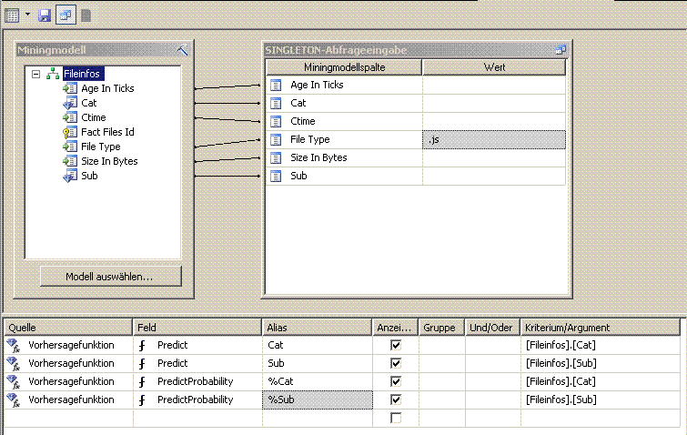Click the Alias column header
687x435 pixels.
click(x=318, y=328)
